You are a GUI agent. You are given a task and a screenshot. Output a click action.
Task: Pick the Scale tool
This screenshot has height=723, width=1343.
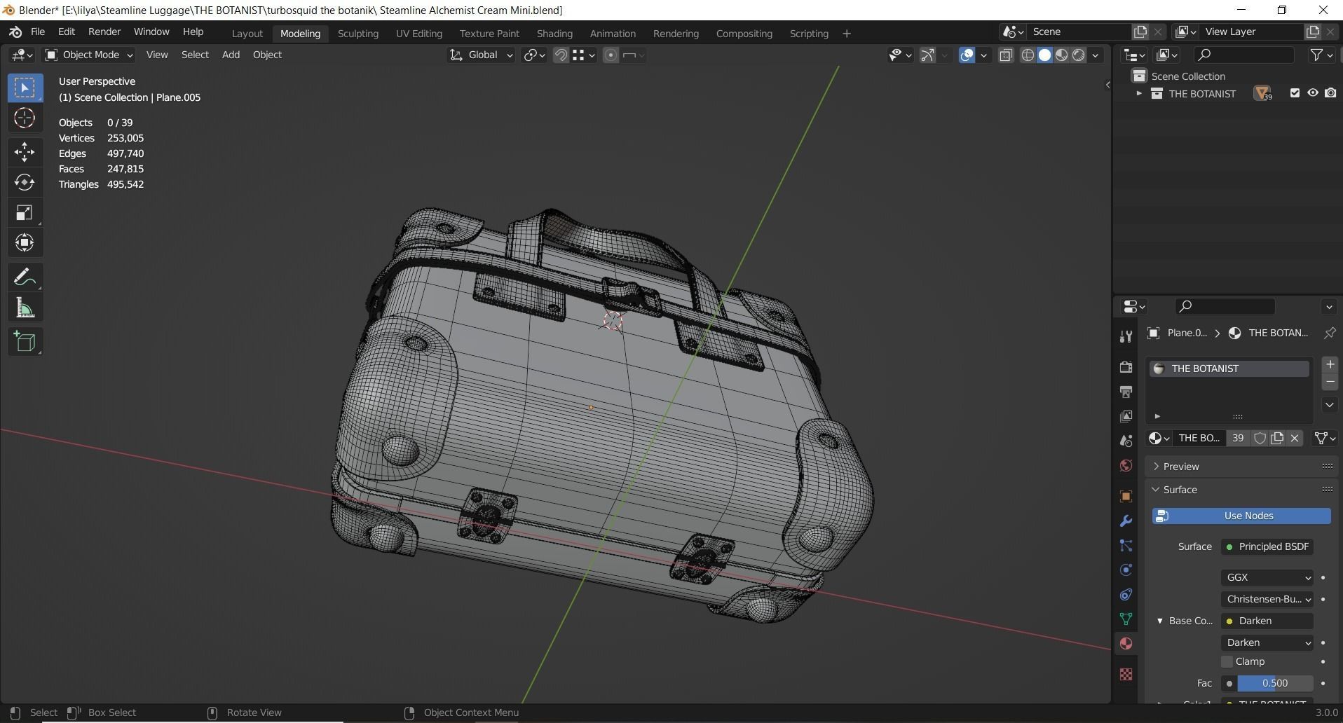[x=25, y=213]
